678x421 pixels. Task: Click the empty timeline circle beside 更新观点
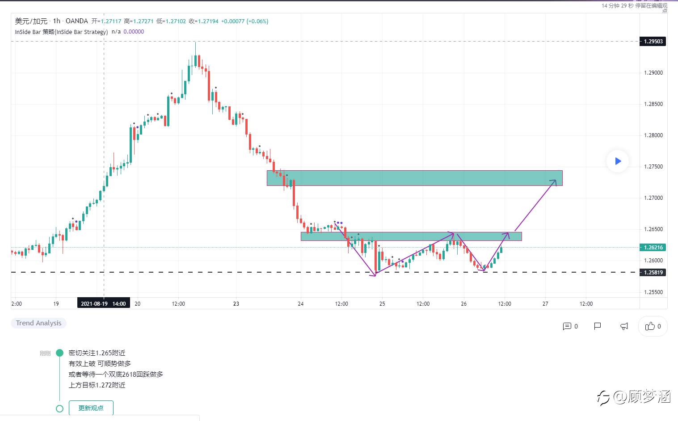tap(59, 408)
